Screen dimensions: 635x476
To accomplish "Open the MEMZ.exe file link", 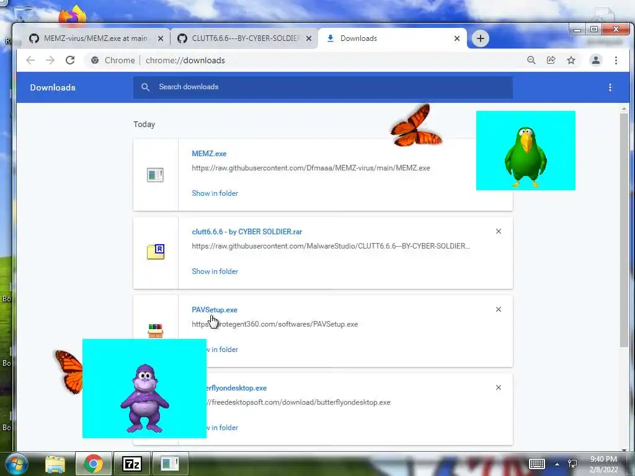I will [x=209, y=154].
